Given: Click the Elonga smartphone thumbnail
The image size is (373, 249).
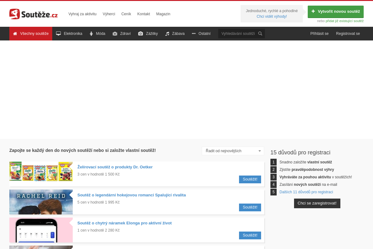Looking at the screenshot, I should [41, 230].
